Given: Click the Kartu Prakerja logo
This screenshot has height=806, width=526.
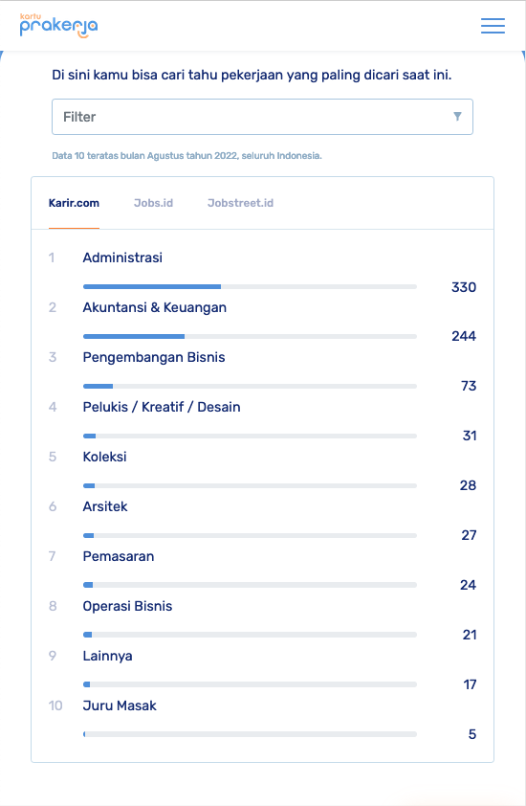Looking at the screenshot, I should [58, 26].
